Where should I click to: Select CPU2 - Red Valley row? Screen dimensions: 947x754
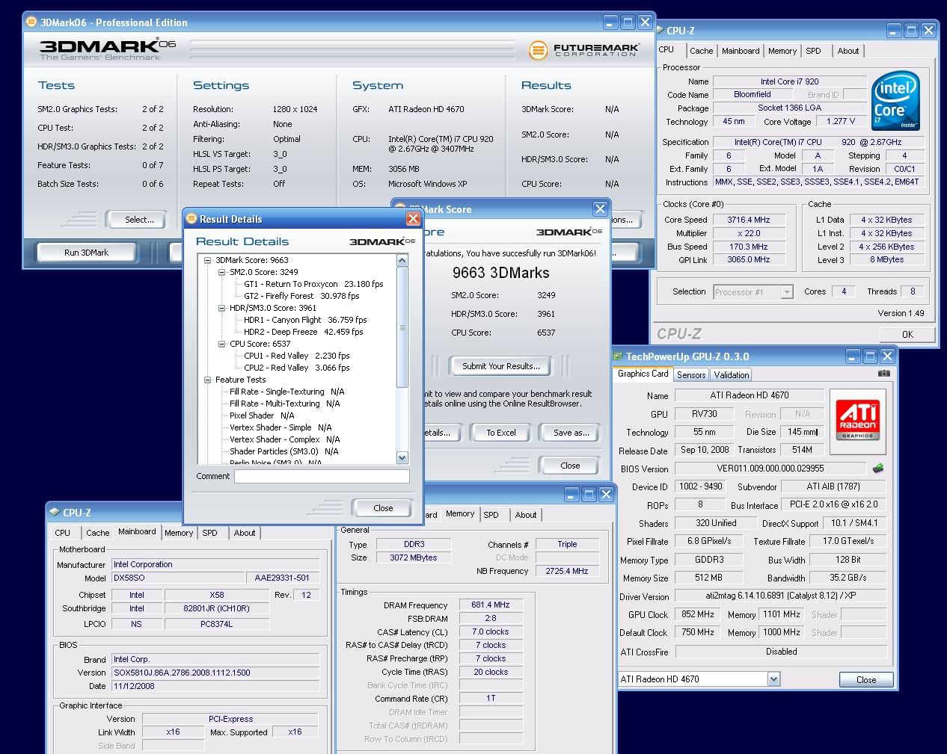coord(296,368)
